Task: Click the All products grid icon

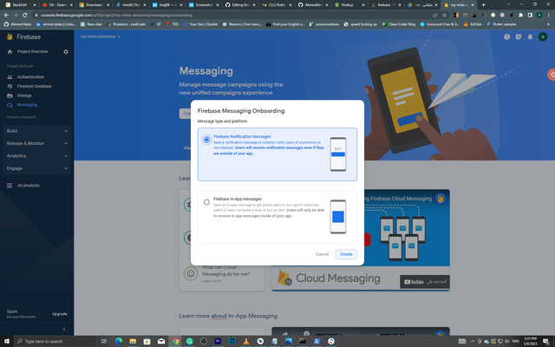Action: point(10,186)
